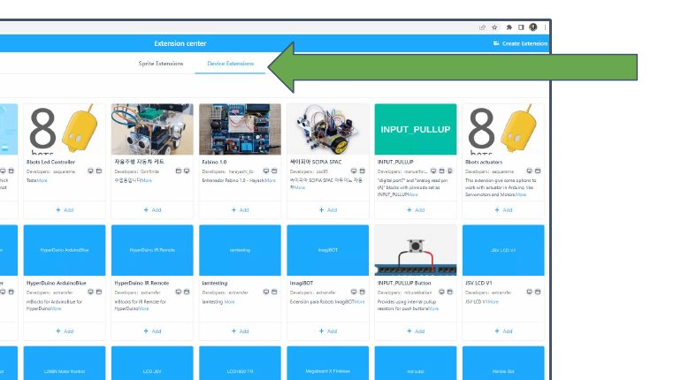Click the 8bots Led Controller thumbnail image
Image resolution: width=681 pixels, height=380 pixels.
(x=65, y=129)
